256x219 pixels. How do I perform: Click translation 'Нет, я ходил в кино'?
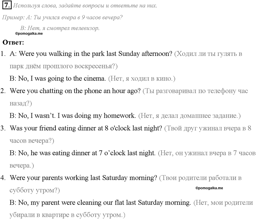tap(142, 79)
